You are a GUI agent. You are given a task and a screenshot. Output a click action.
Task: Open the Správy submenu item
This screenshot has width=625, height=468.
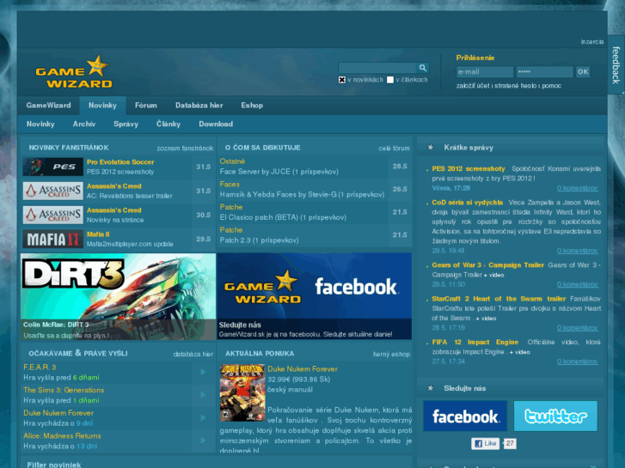coord(126,124)
